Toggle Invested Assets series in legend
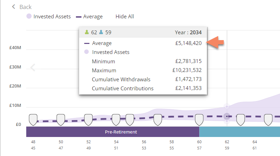Viewport: 280px width, 156px height. pos(49,17)
